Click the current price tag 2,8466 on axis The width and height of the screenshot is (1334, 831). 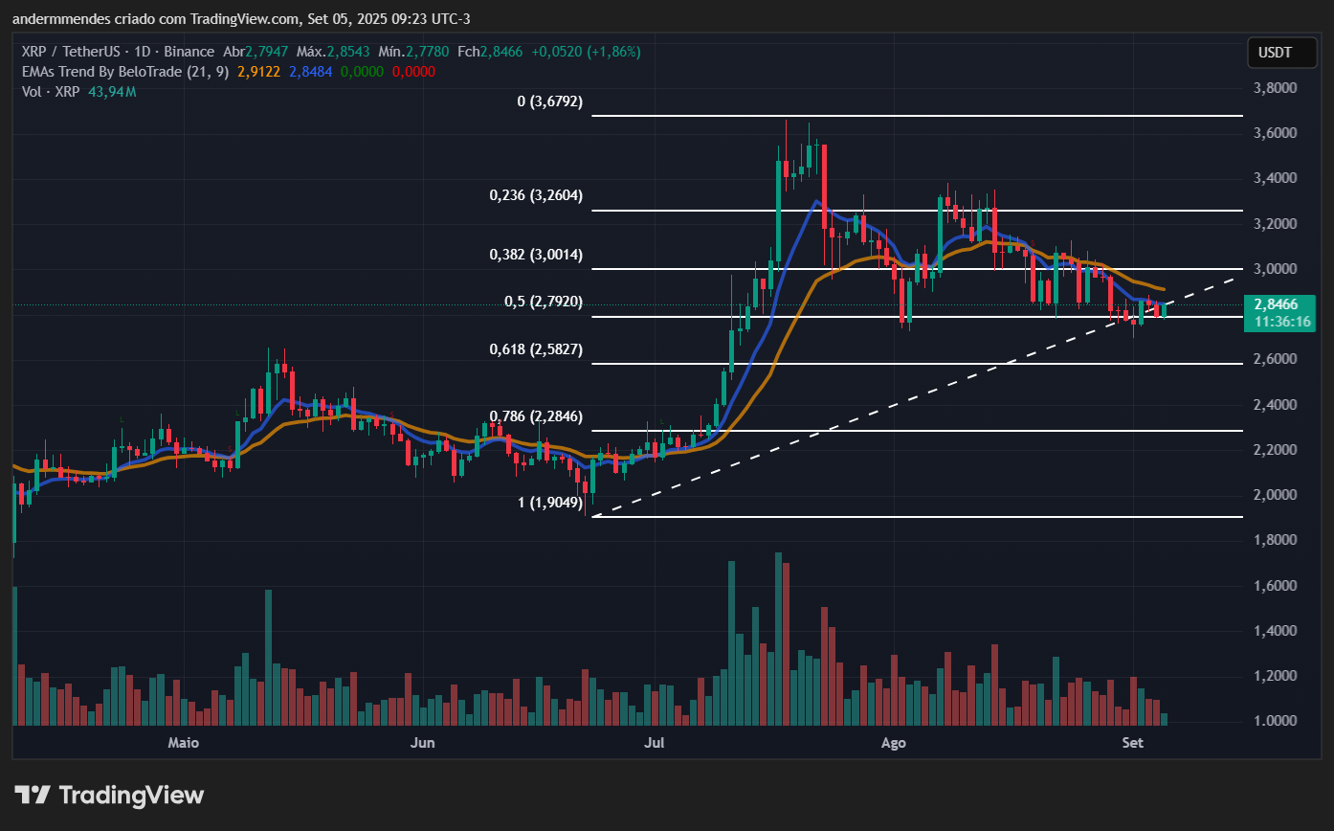tap(1278, 304)
